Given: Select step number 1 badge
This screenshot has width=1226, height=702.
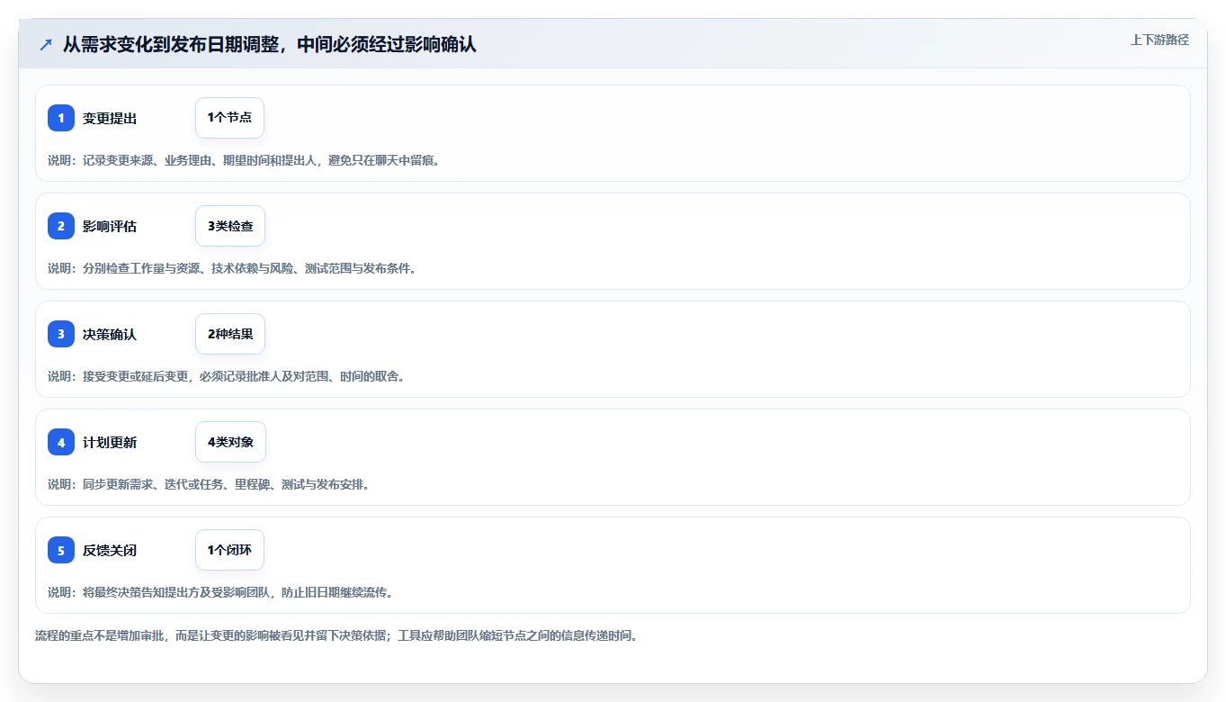Looking at the screenshot, I should tap(61, 118).
